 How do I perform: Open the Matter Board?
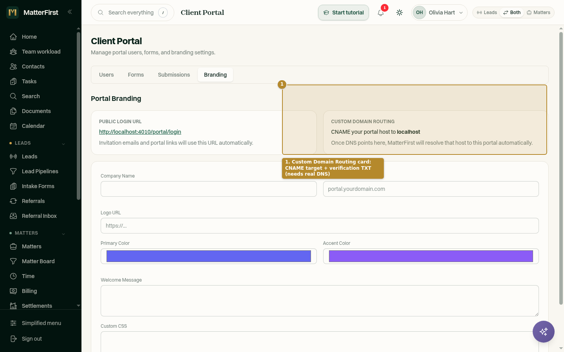(39, 261)
